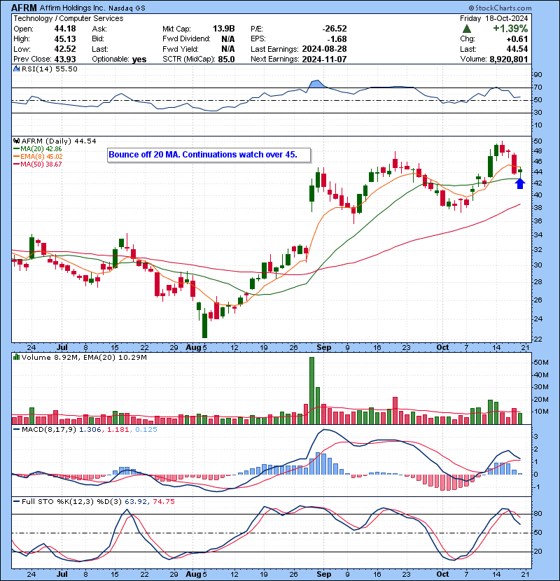Click the Chg value +0.61
The width and height of the screenshot is (560, 581).
click(x=517, y=39)
